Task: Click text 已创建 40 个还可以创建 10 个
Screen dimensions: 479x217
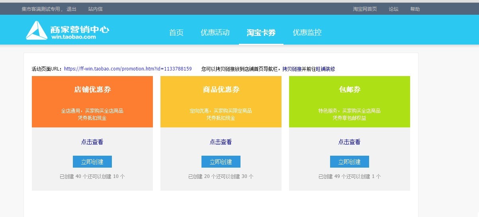Action: 92,176
